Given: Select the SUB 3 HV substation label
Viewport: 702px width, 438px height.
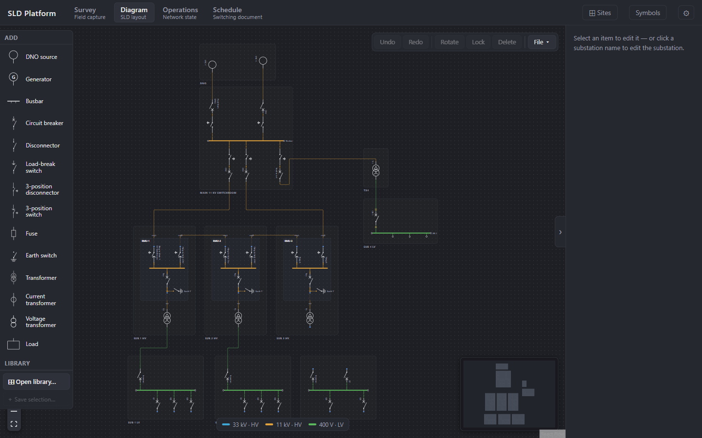Looking at the screenshot, I should click(283, 338).
